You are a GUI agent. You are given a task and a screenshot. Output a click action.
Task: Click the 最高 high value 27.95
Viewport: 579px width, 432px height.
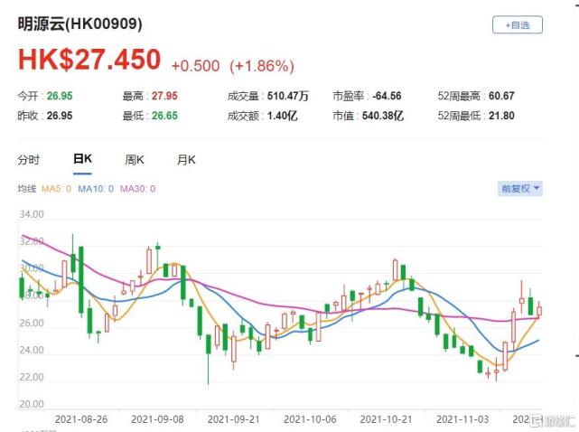164,96
